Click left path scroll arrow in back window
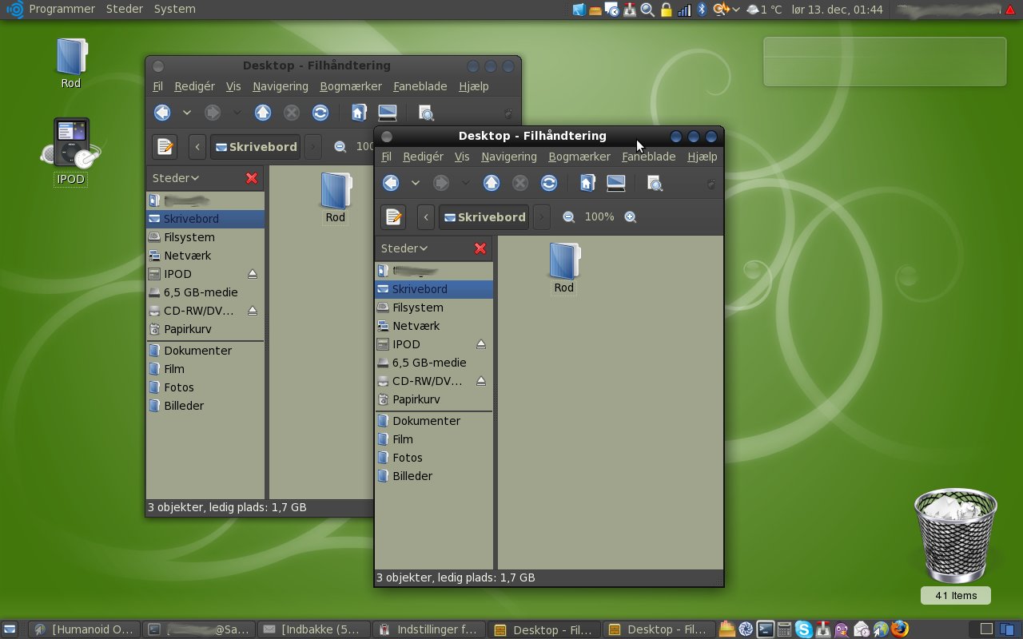 (x=197, y=146)
